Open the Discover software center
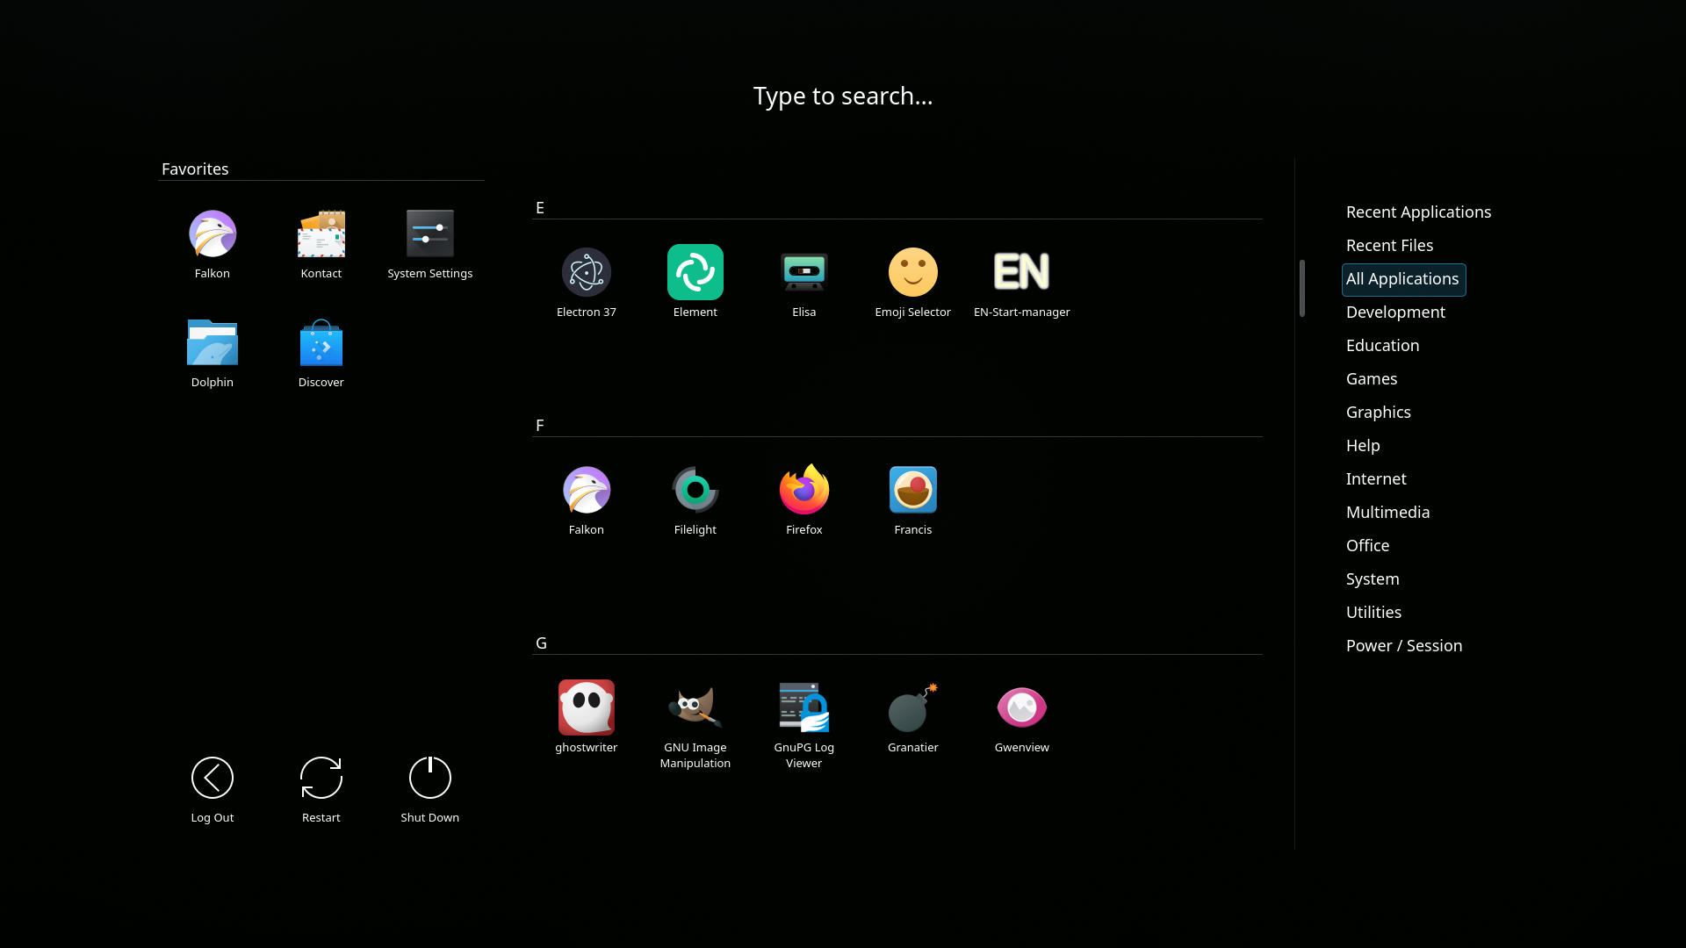This screenshot has width=1686, height=948. click(321, 353)
